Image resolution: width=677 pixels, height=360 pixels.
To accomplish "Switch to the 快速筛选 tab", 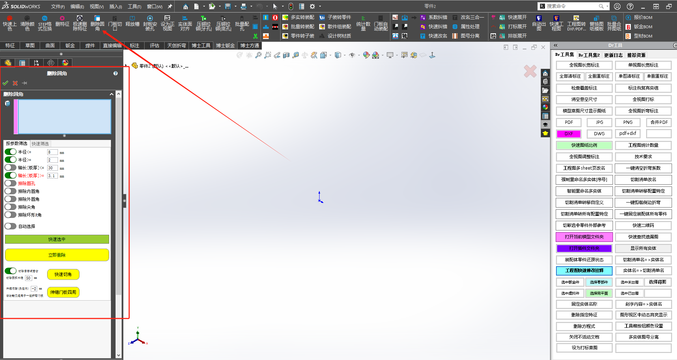I will (x=40, y=143).
